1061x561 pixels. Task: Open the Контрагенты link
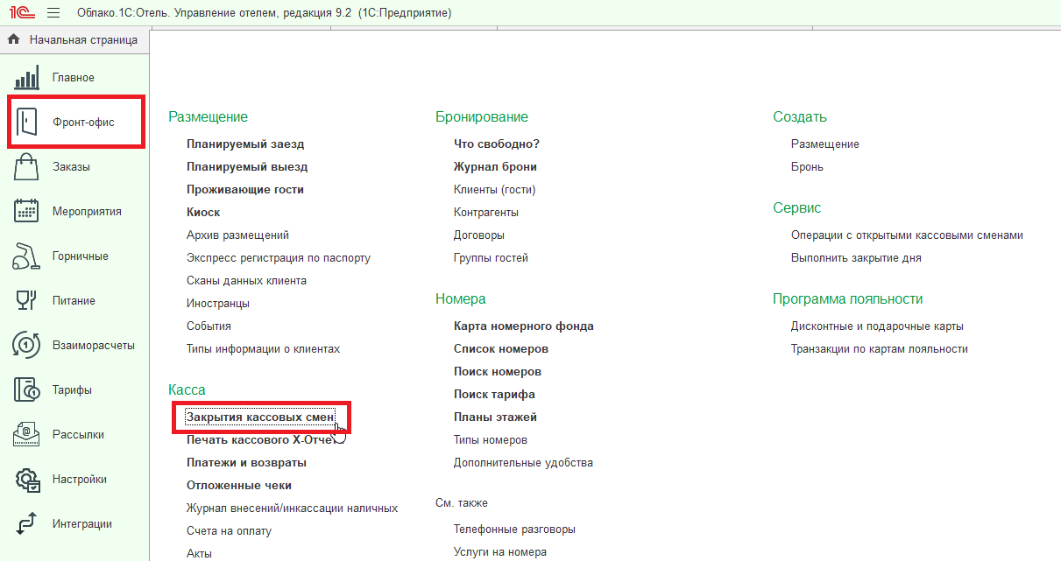[486, 213]
